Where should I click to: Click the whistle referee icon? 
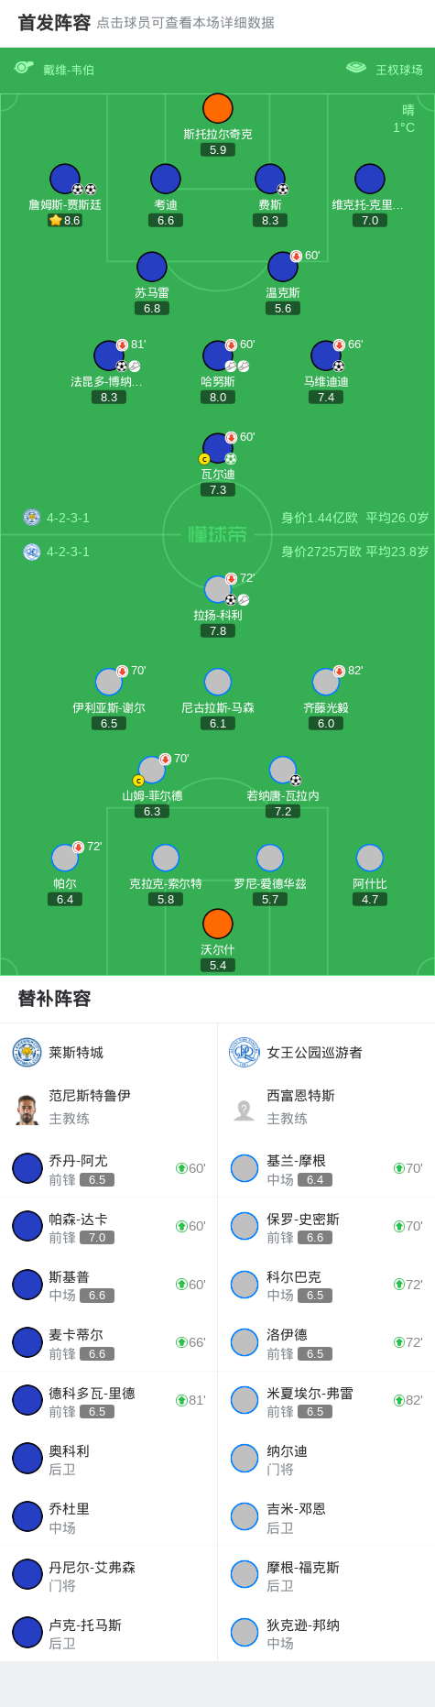click(24, 68)
